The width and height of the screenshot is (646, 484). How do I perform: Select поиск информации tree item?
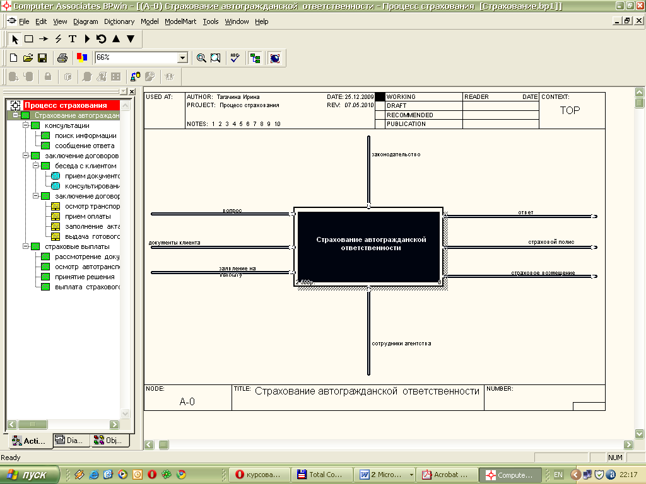coord(85,135)
